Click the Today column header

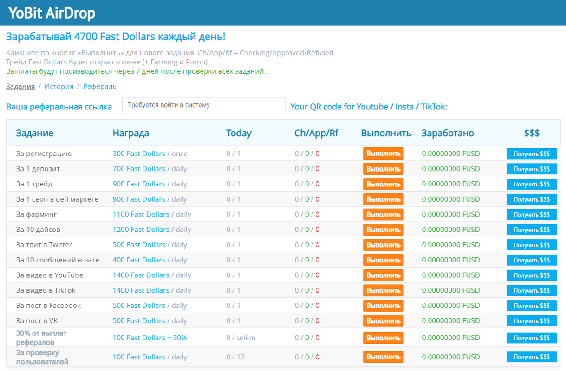(239, 134)
